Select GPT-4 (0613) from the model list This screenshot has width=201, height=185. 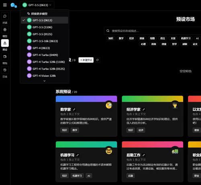(45, 48)
